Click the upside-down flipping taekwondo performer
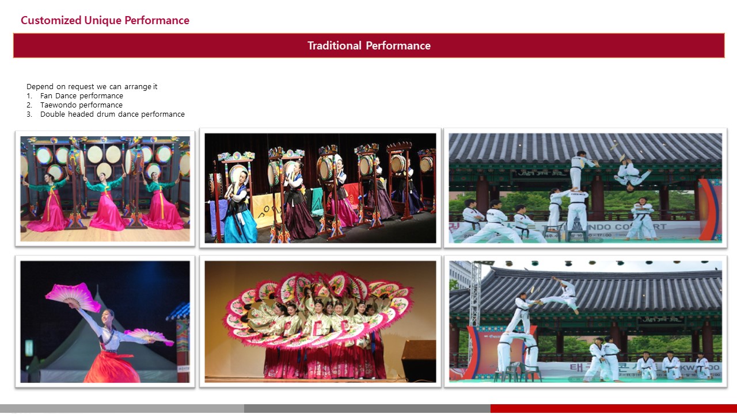This screenshot has height=414, width=737. [632, 172]
